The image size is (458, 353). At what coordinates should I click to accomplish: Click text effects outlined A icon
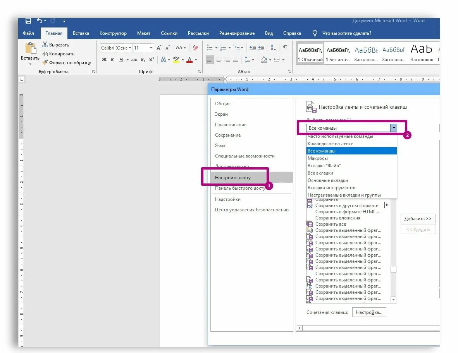[x=163, y=60]
